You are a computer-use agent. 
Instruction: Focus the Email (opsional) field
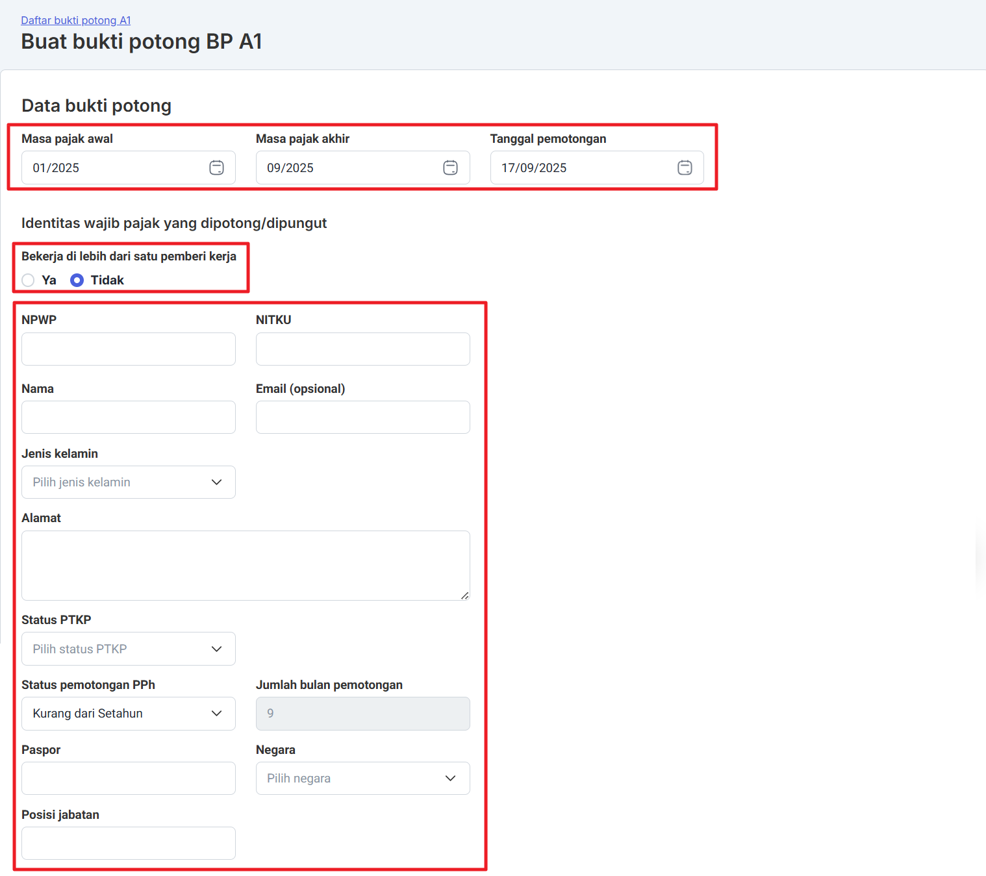(x=362, y=417)
